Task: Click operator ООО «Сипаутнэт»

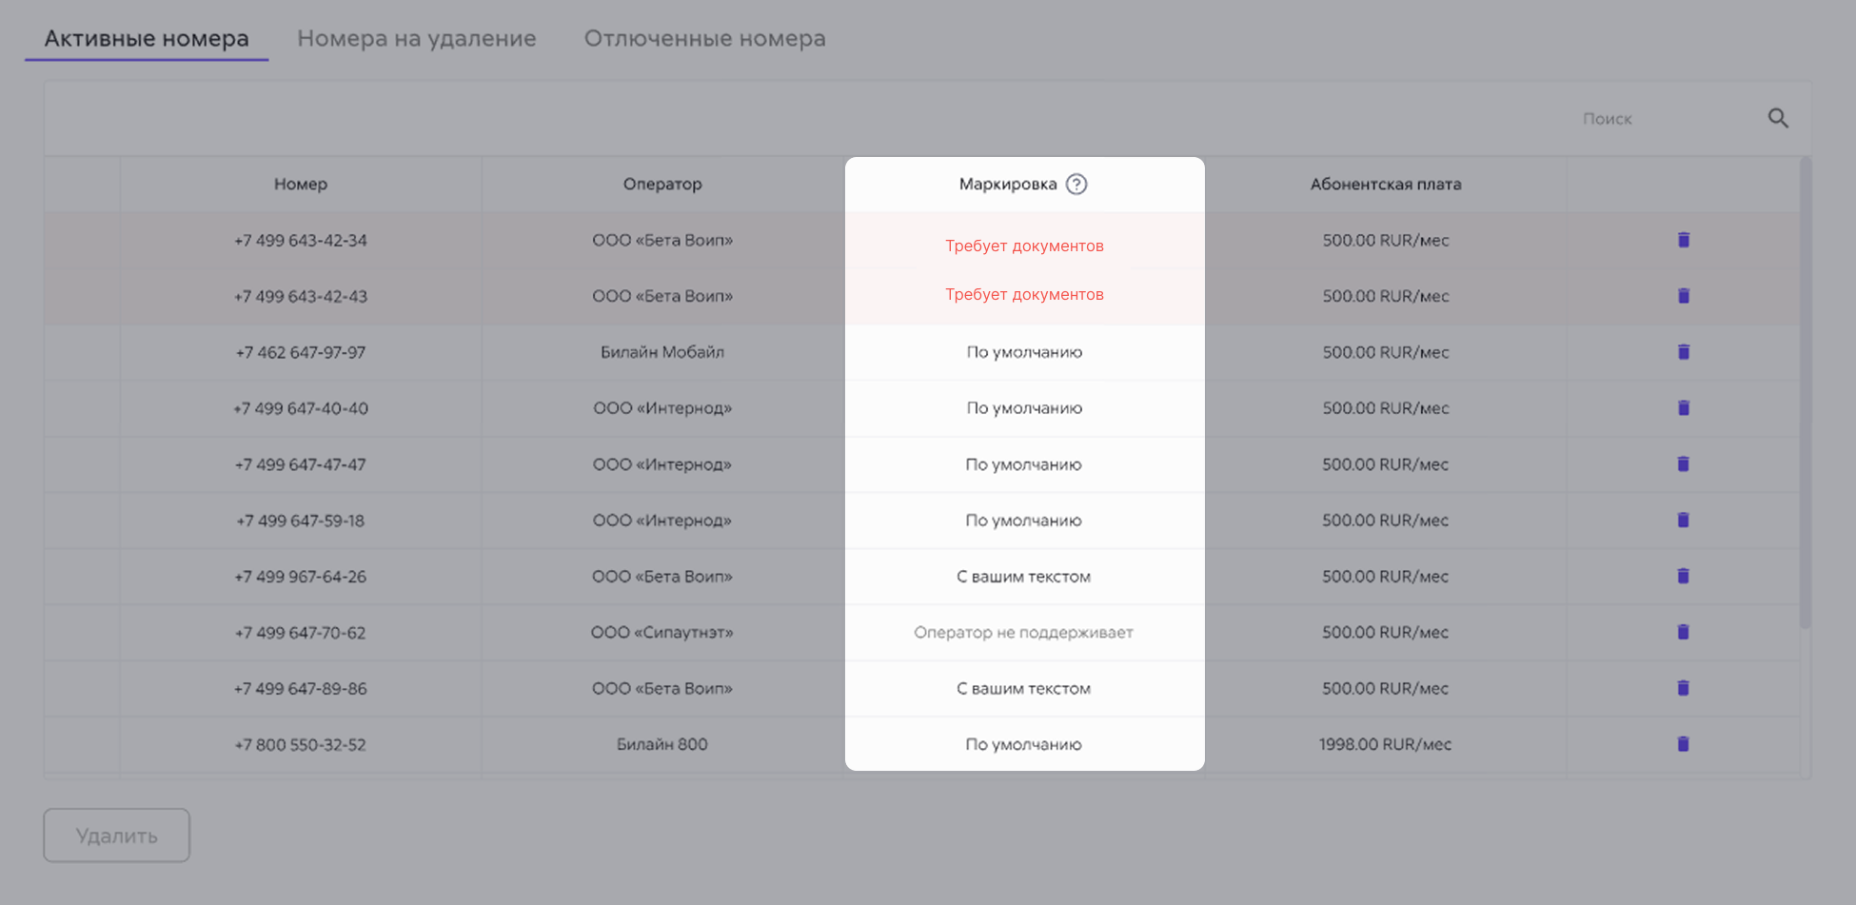Action: point(662,632)
